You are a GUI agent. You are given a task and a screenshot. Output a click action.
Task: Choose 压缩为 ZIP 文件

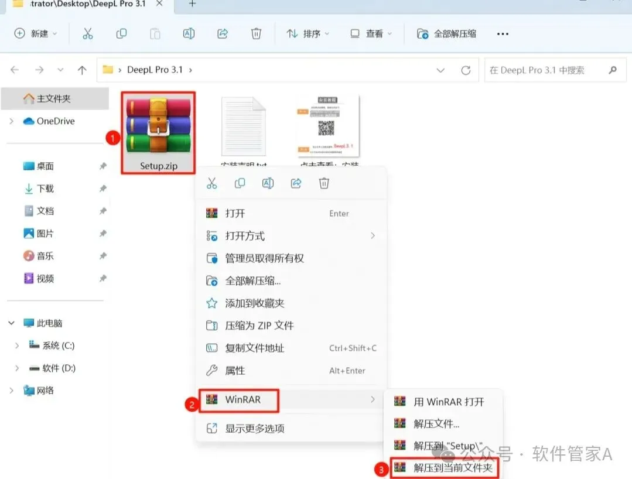pos(291,326)
